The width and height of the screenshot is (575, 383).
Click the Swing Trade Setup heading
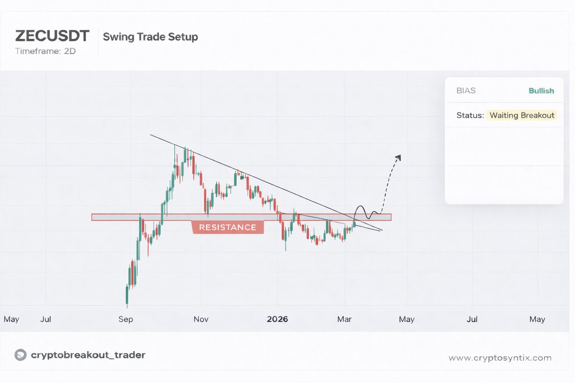tap(150, 36)
